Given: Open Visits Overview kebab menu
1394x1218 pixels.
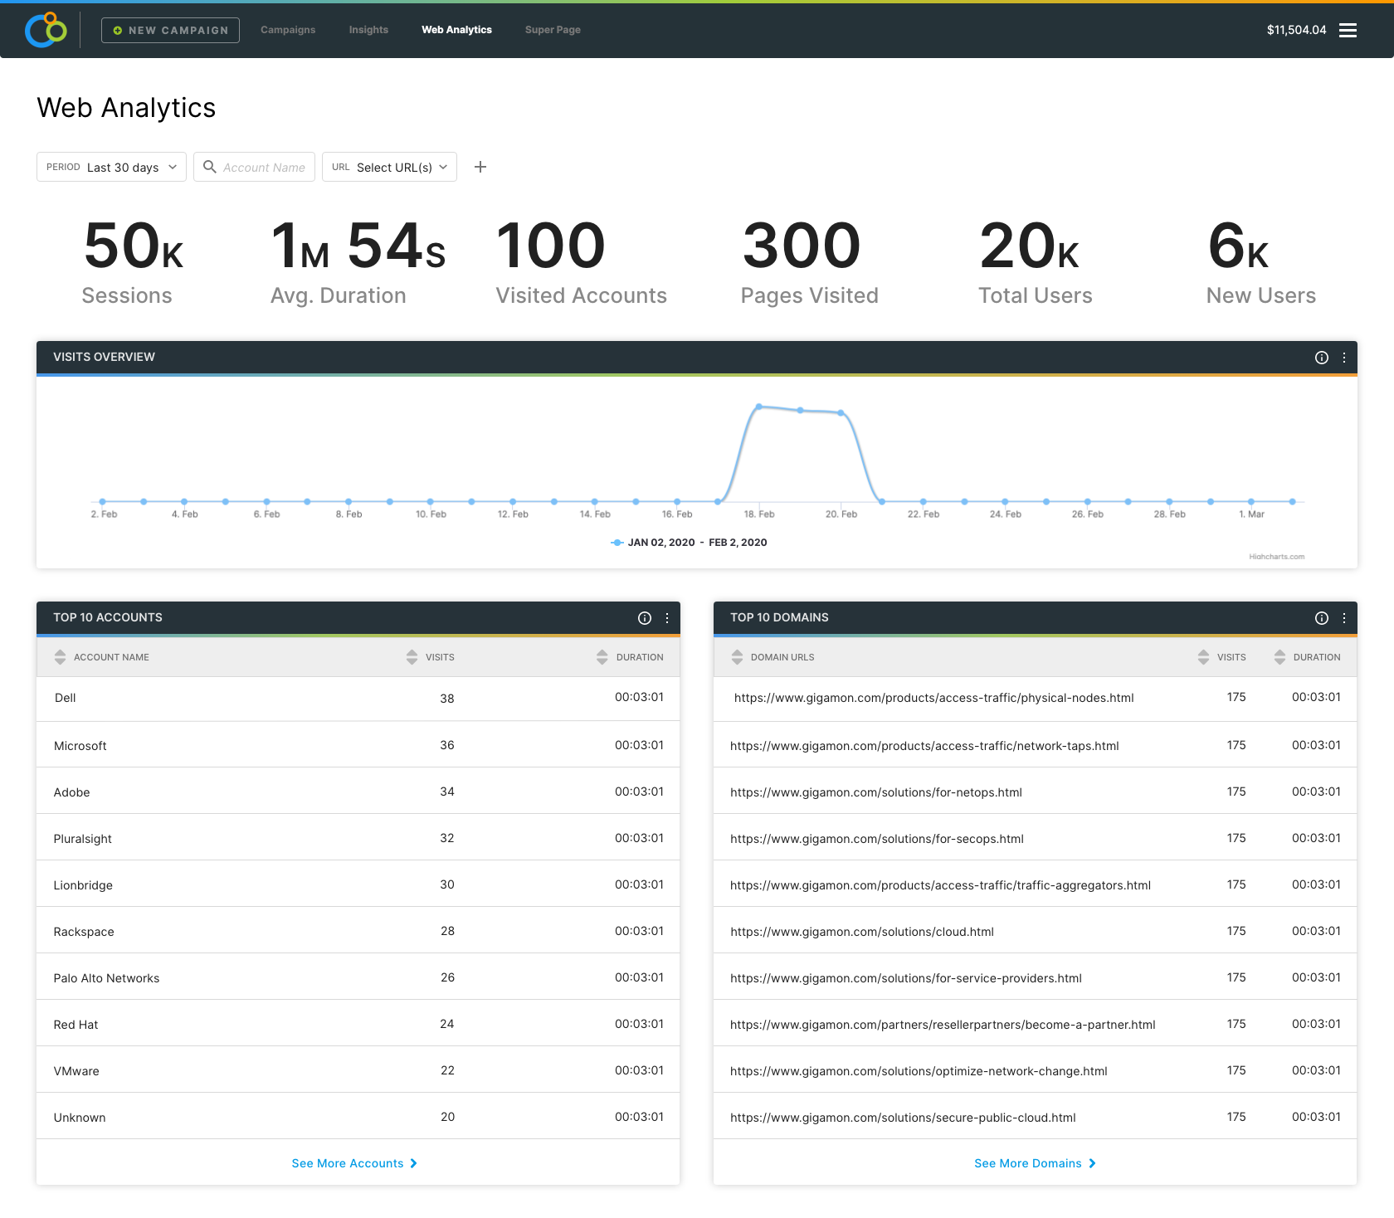Looking at the screenshot, I should pos(1344,358).
